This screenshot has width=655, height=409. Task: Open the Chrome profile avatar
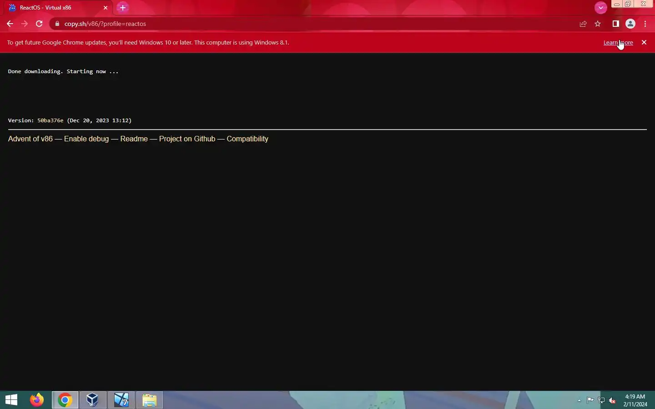(630, 24)
